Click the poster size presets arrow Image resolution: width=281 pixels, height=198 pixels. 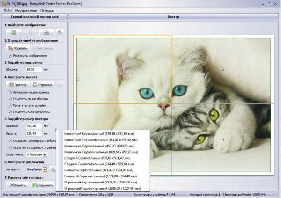(x=56, y=129)
